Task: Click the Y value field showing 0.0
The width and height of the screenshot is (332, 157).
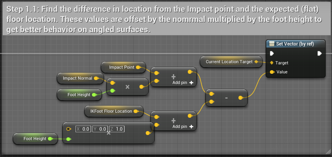Action: (100, 129)
